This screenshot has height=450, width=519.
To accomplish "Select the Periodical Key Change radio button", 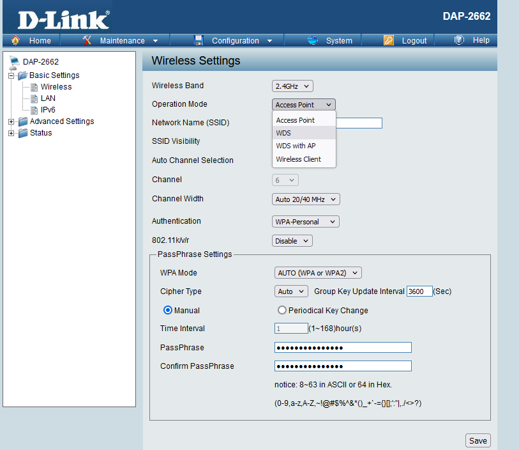I will pyautogui.click(x=282, y=310).
